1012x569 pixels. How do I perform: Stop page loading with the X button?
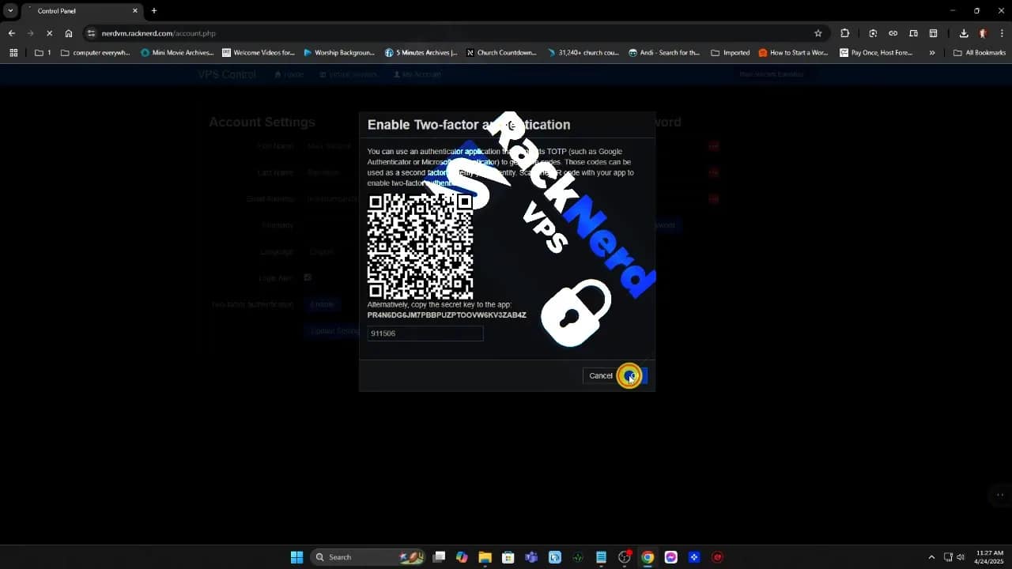click(49, 33)
